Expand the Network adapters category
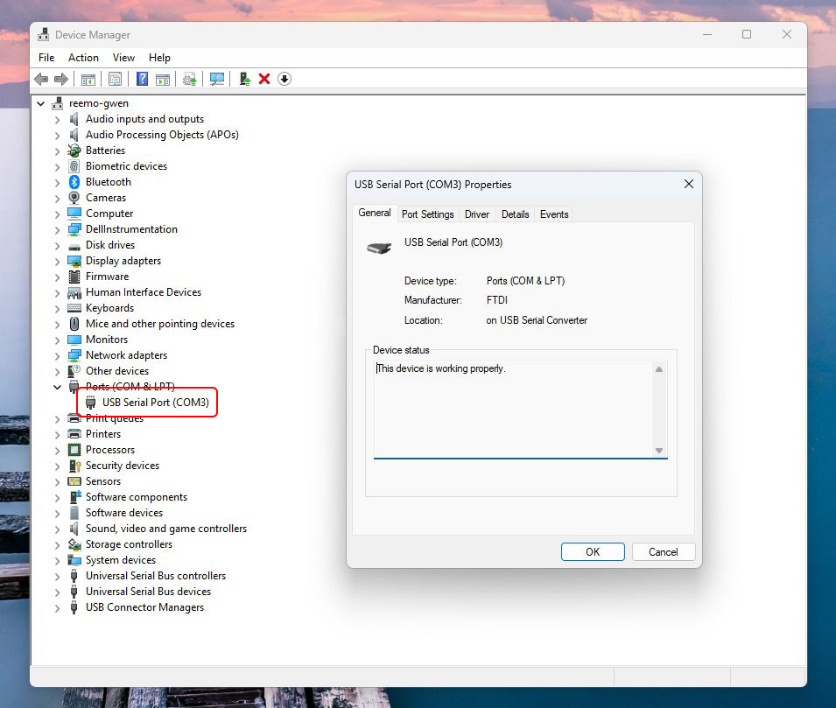 pos(58,355)
